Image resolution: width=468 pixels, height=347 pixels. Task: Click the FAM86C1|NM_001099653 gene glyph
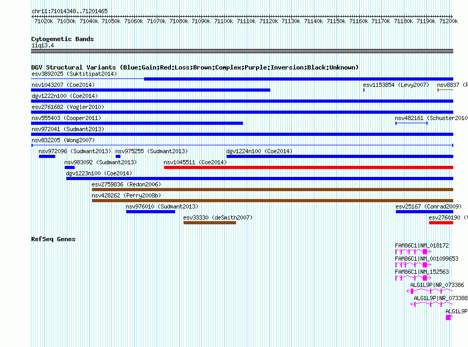tap(413, 265)
